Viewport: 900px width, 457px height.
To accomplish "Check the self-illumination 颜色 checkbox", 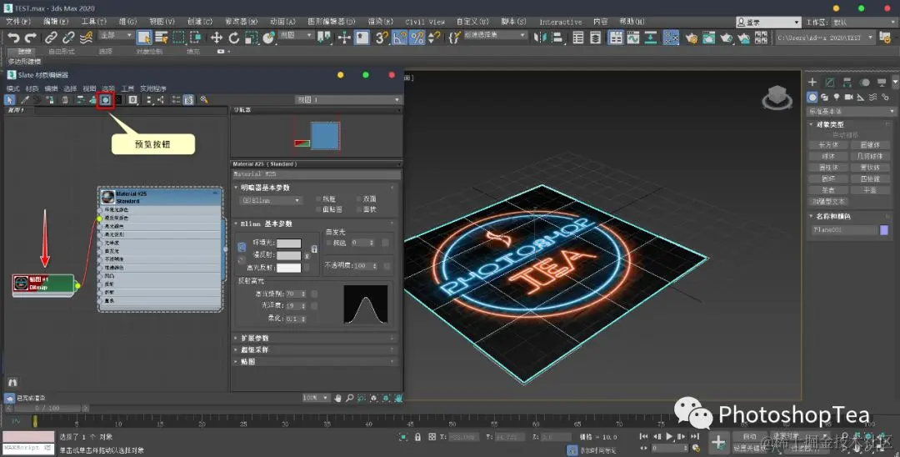I will click(328, 243).
